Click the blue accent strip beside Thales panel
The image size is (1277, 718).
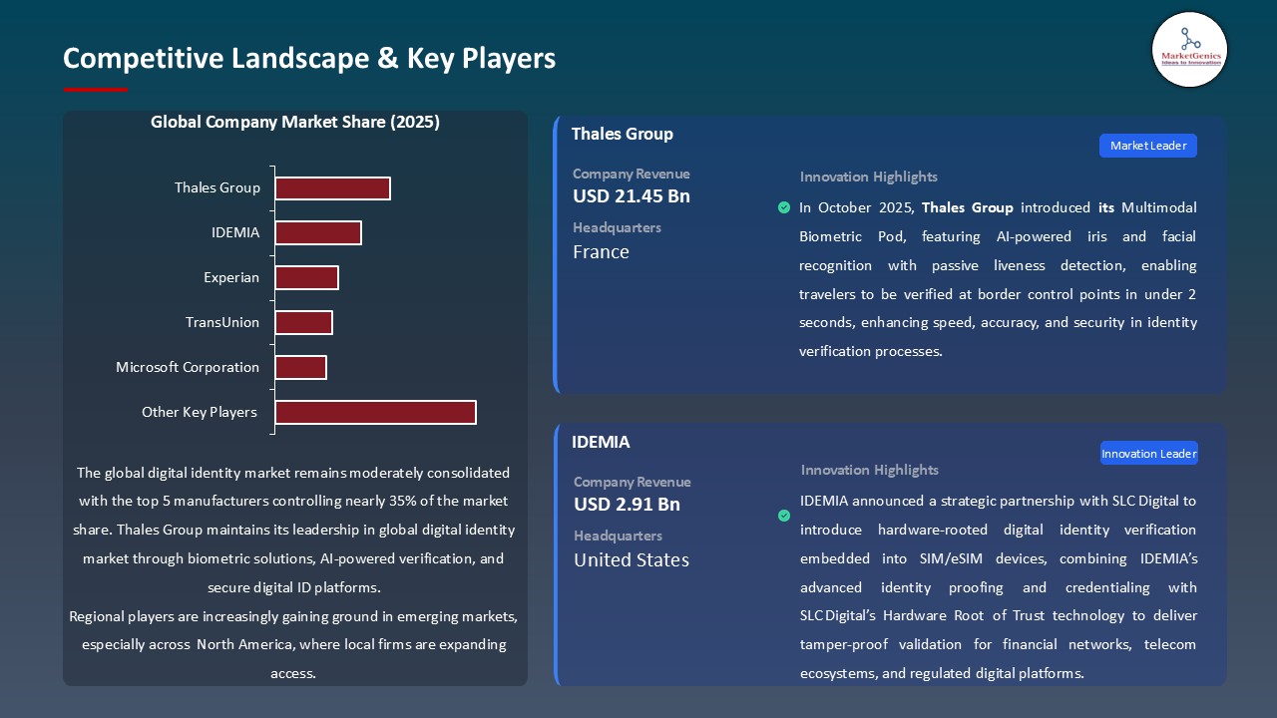(x=556, y=252)
